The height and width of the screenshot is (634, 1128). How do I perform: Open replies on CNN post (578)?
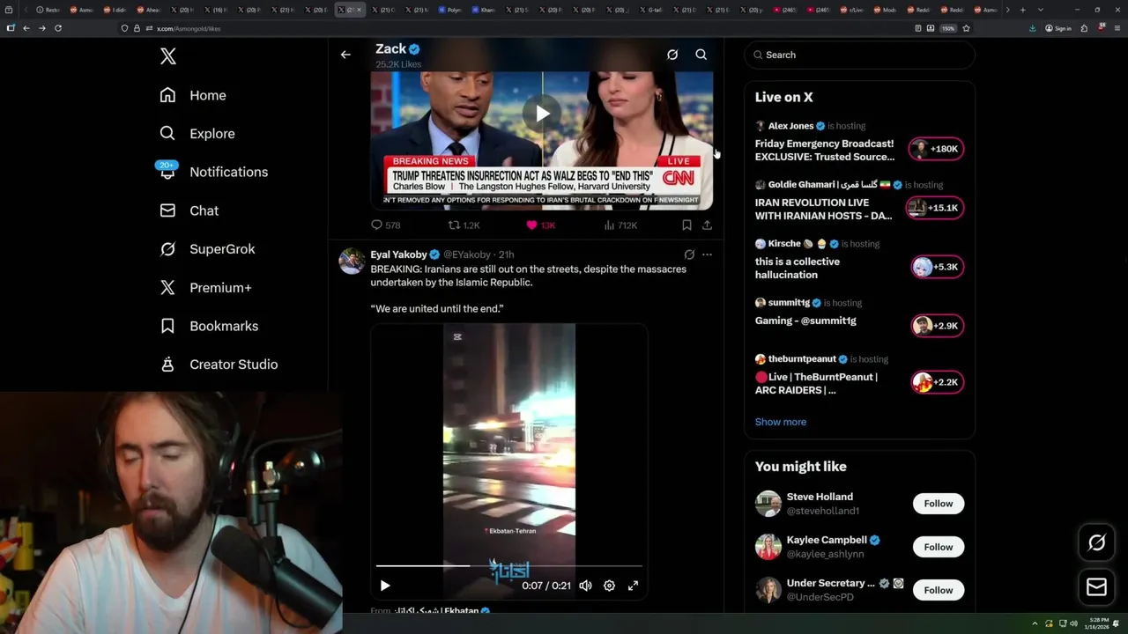pos(386,225)
